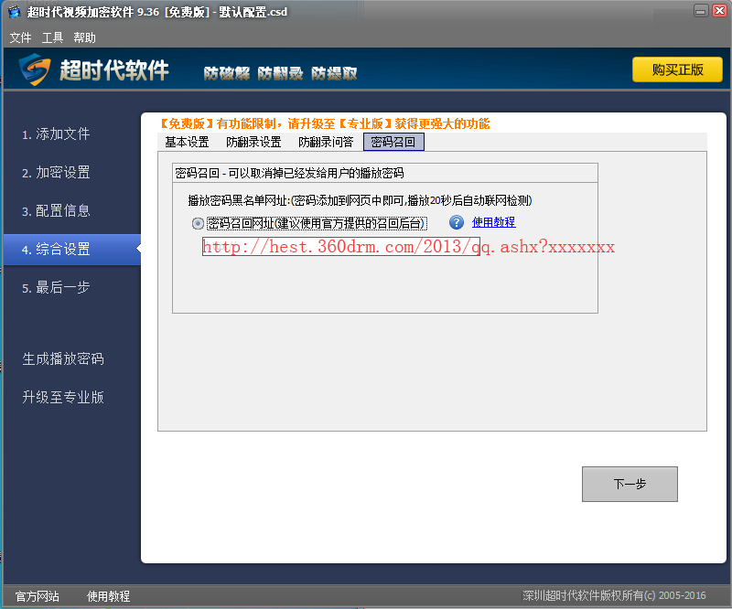Click the 密码召回 group header text
The image size is (732, 609).
click(x=289, y=173)
